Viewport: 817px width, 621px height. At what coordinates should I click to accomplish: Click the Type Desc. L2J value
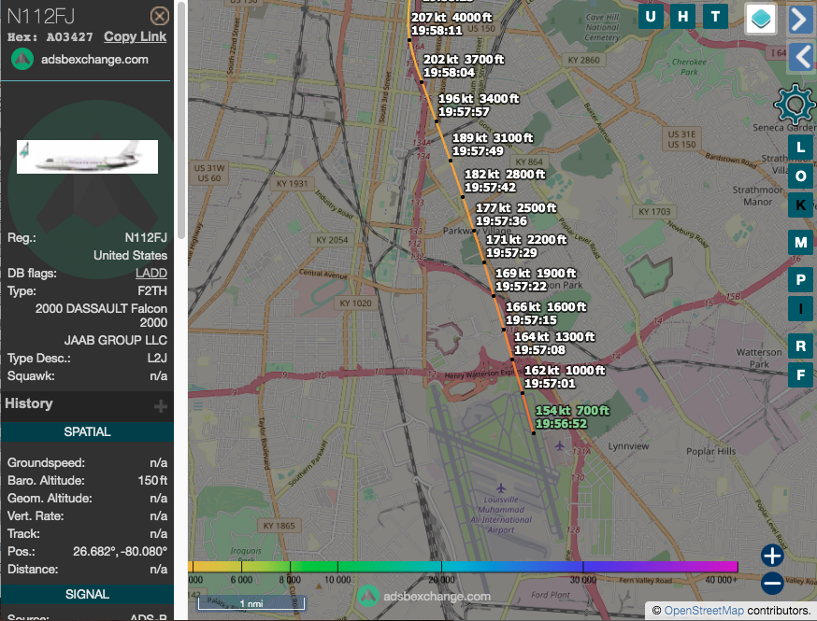pyautogui.click(x=157, y=359)
